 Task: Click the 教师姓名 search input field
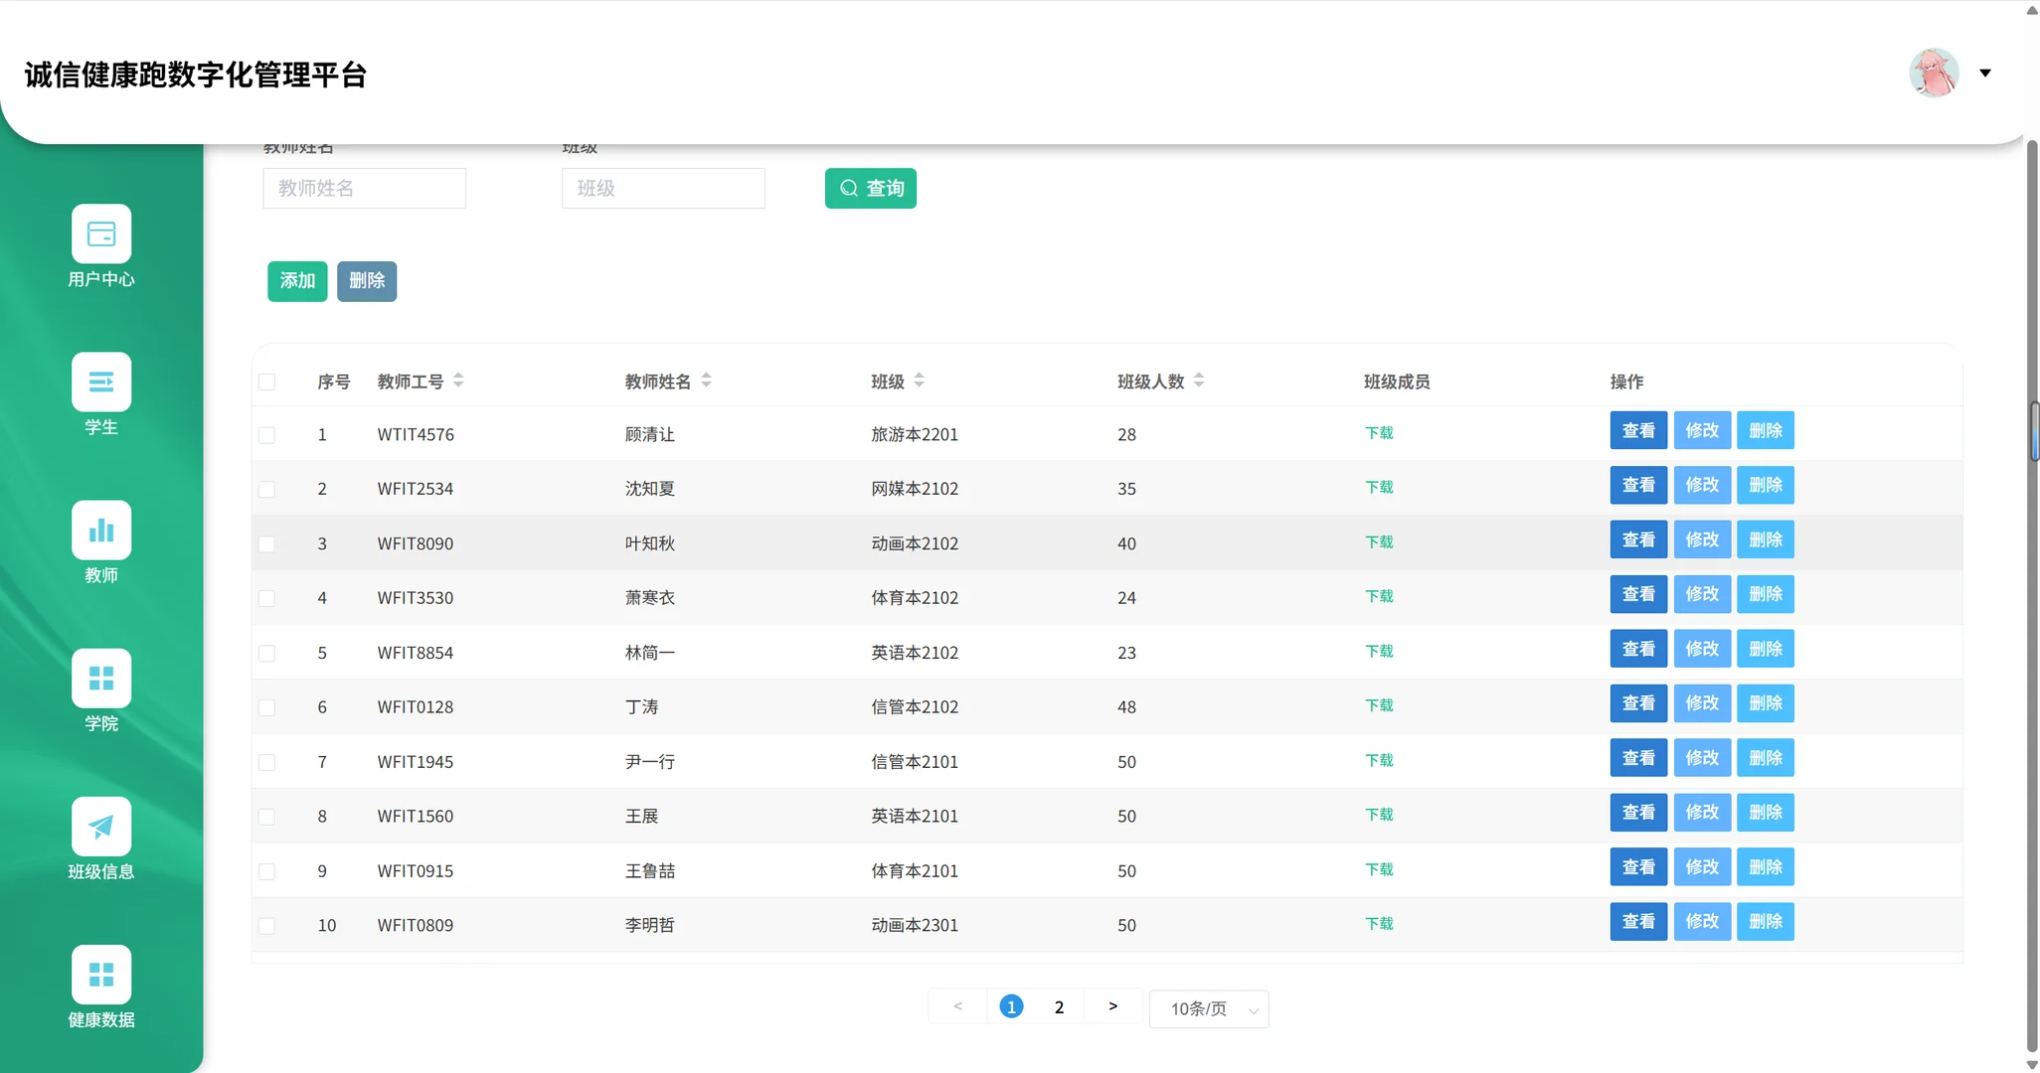(x=364, y=188)
